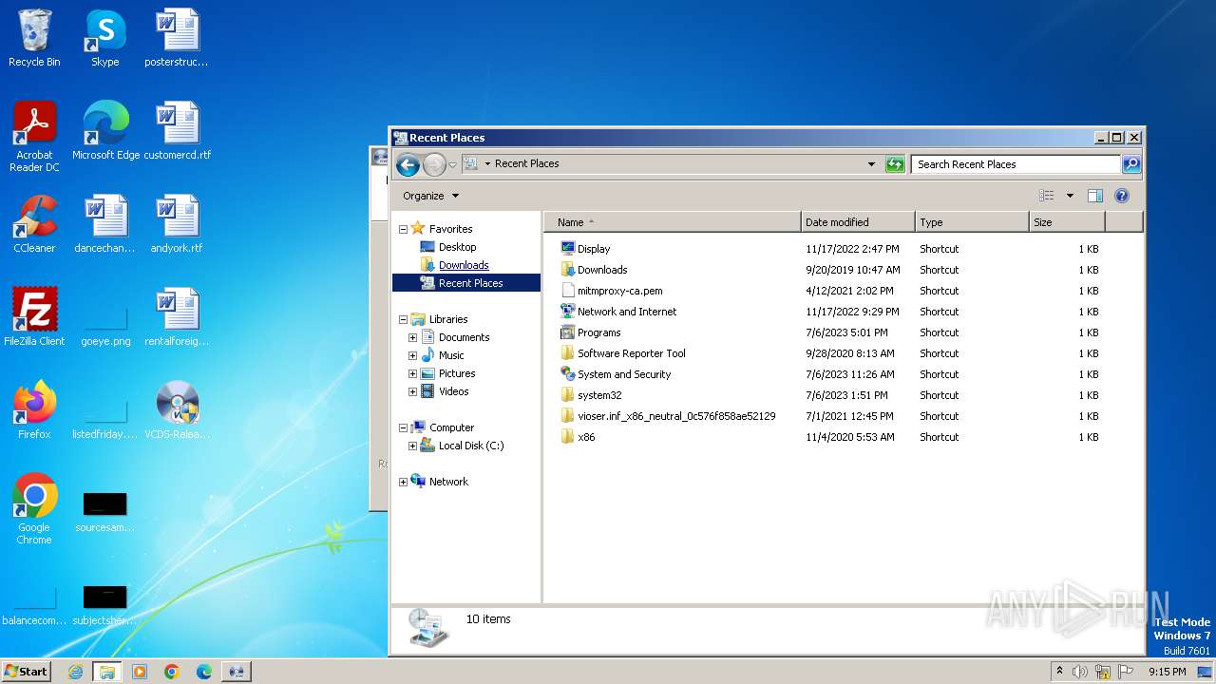This screenshot has height=684, width=1216.
Task: Open Firefox desktop shortcut
Action: 34,410
